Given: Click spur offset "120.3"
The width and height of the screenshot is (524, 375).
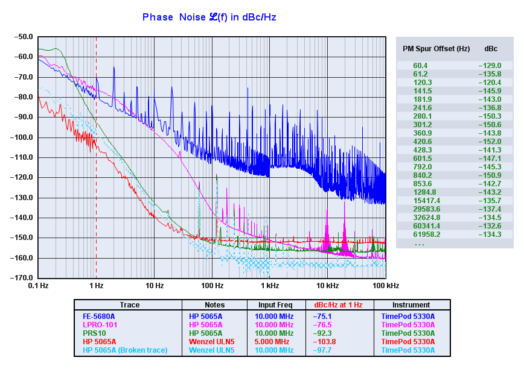Looking at the screenshot, I should click(x=423, y=83).
